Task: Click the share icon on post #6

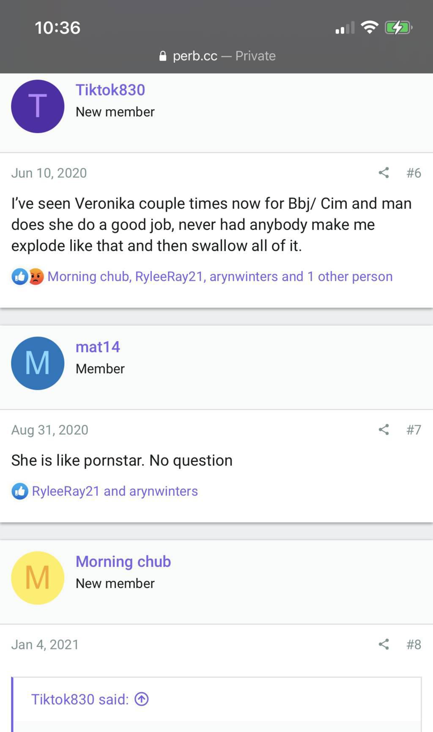Action: click(384, 173)
